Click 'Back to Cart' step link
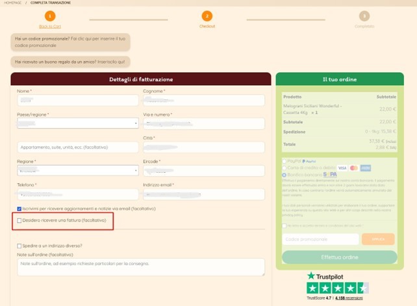Screen dimensions: 417x306 tap(50, 27)
